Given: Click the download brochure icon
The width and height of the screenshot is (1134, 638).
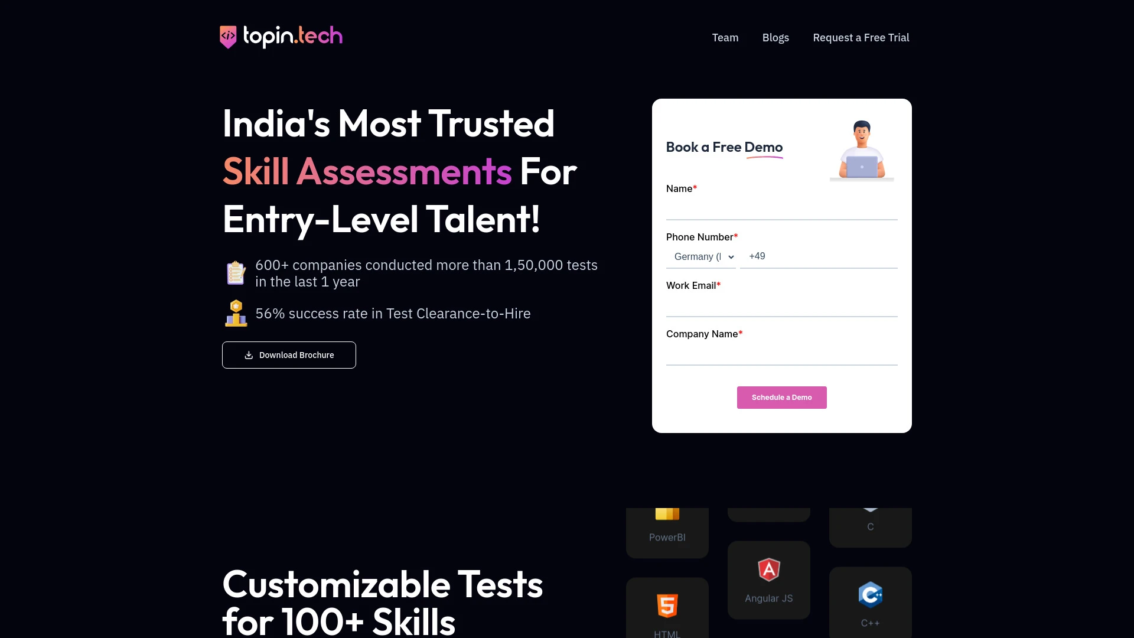Looking at the screenshot, I should point(247,354).
